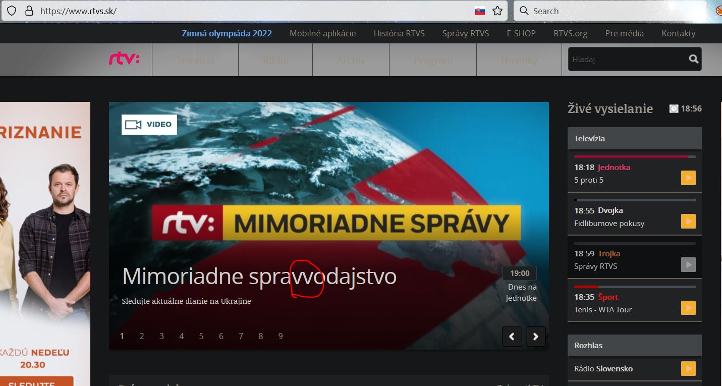Select carousel slide 7
Viewport: 722px width, 386px height.
point(241,336)
